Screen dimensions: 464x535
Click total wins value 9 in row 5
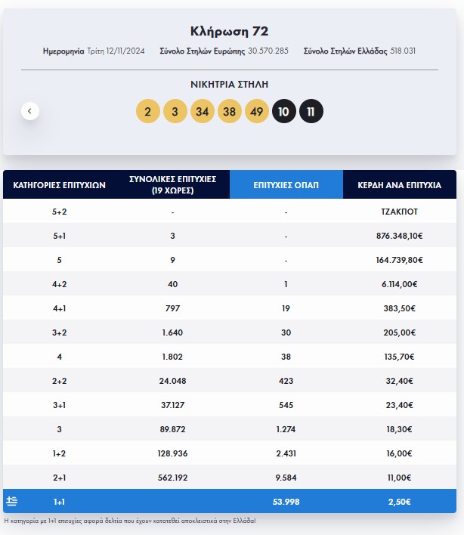[172, 260]
